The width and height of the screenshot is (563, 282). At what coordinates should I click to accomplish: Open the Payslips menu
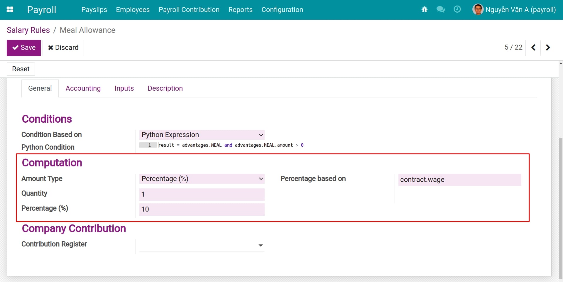[94, 10]
